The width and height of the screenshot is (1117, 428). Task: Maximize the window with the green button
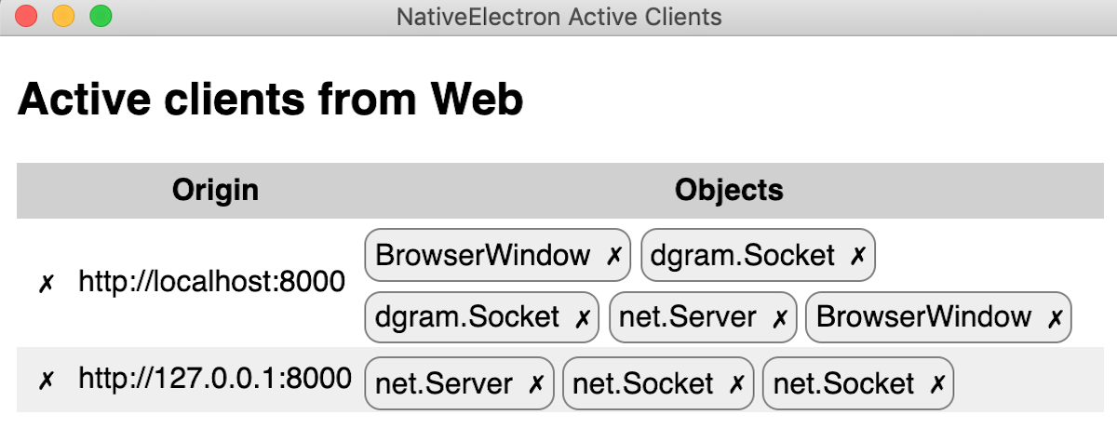(101, 17)
